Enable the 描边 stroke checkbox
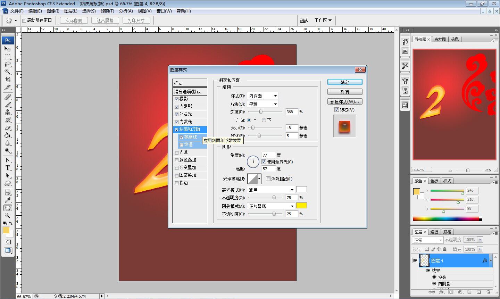The width and height of the screenshot is (500, 299). click(x=176, y=183)
